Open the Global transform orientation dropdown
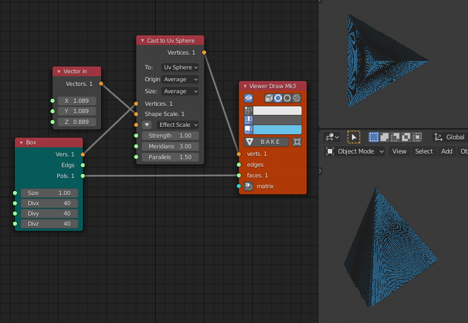The width and height of the screenshot is (468, 323). (x=450, y=137)
